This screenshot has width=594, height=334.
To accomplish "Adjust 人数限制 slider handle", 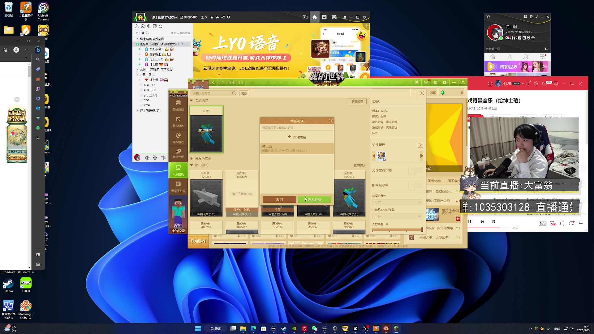I will (422, 230).
